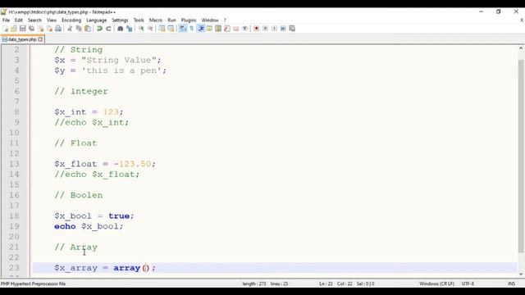Open the ? help menu

225,20
